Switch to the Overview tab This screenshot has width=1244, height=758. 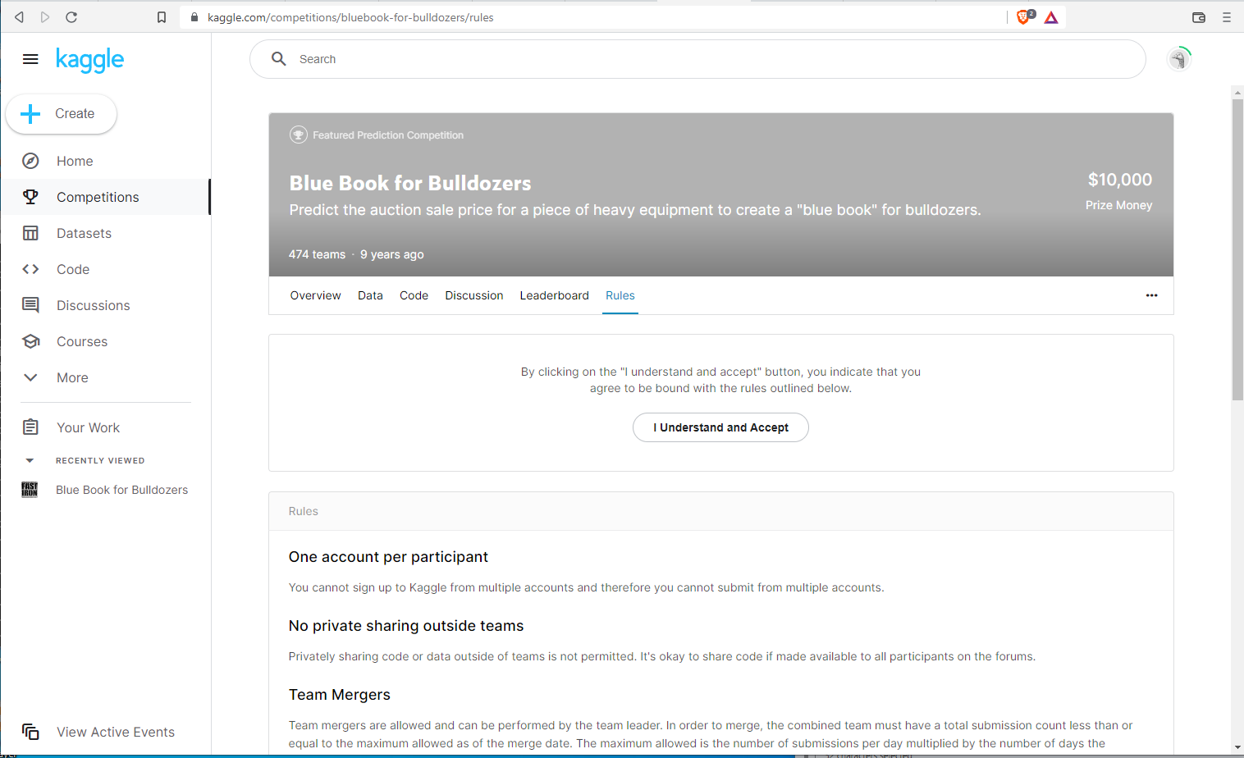pyautogui.click(x=315, y=295)
